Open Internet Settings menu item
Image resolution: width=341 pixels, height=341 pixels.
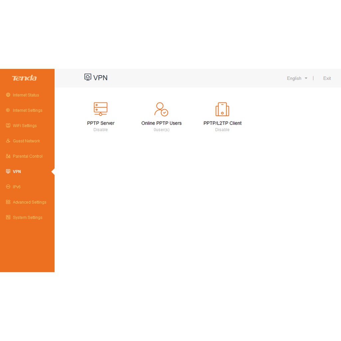click(27, 110)
